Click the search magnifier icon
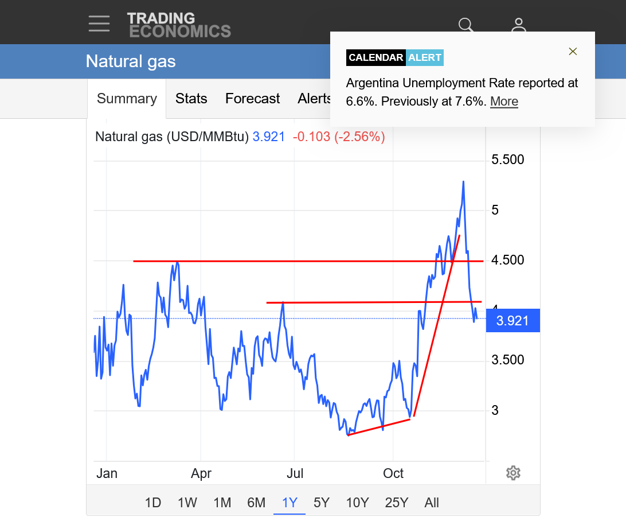626x517 pixels. point(466,25)
